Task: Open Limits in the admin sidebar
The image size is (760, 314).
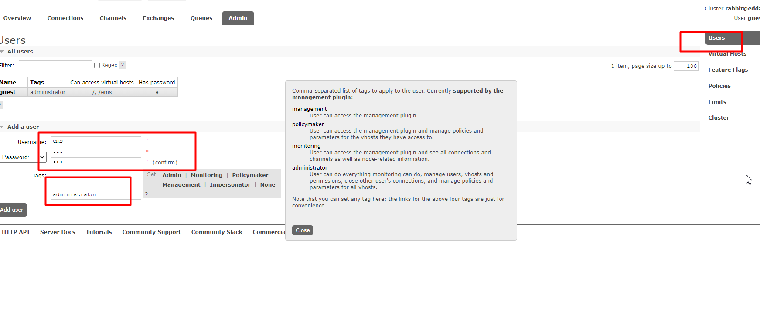Action: (717, 102)
